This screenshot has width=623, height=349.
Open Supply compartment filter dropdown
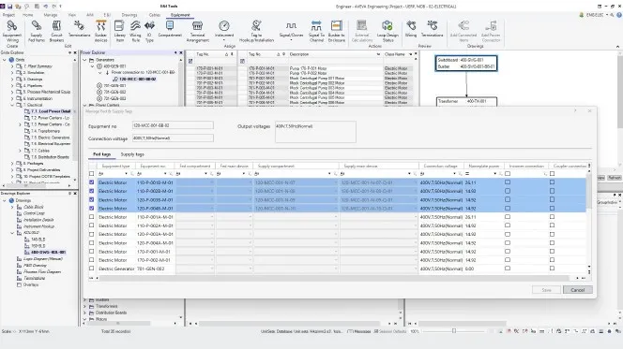coord(329,174)
